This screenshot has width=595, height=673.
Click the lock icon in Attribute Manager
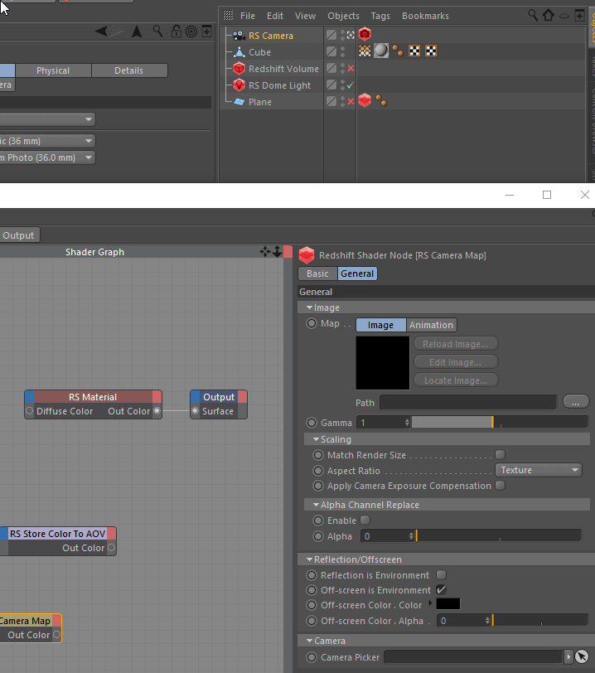pos(176,31)
